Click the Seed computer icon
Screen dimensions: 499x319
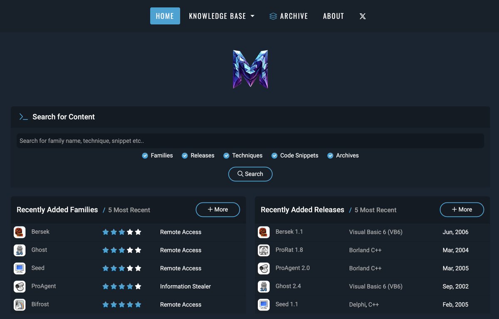(x=20, y=268)
